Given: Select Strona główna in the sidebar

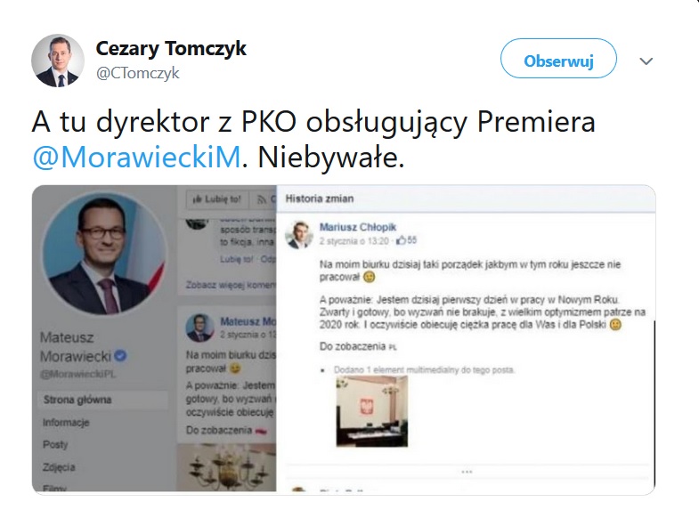Looking at the screenshot, I should tap(77, 400).
